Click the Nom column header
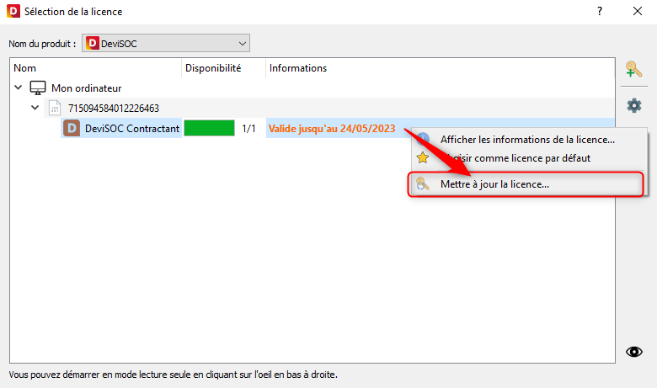 pos(96,68)
